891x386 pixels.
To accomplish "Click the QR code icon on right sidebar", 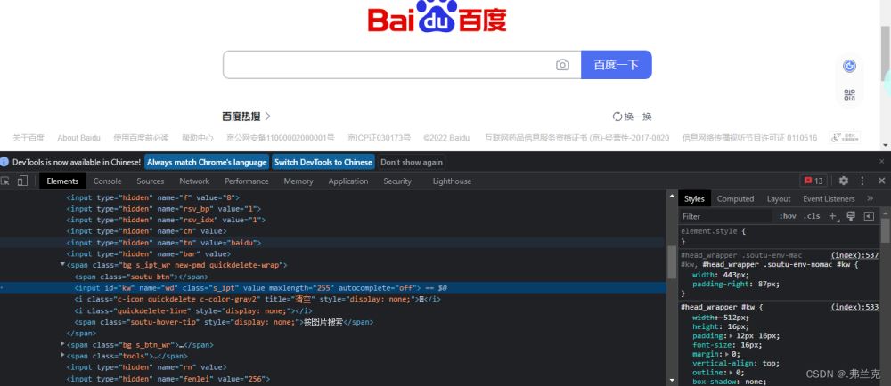I will coord(849,94).
